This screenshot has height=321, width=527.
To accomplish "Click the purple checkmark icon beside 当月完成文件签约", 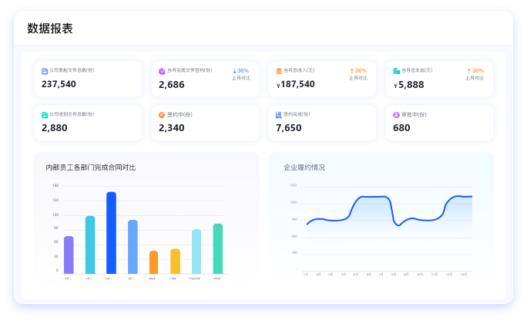I will point(162,71).
